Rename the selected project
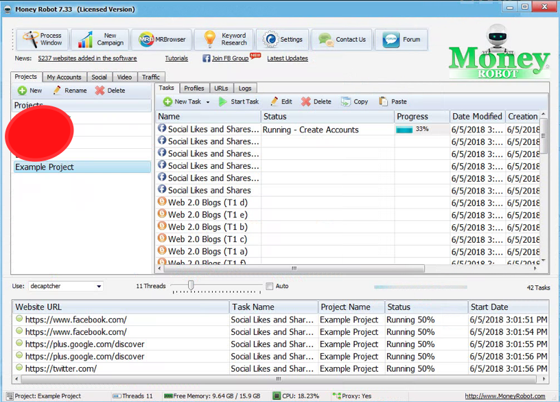This screenshot has height=402, width=560. (70, 91)
